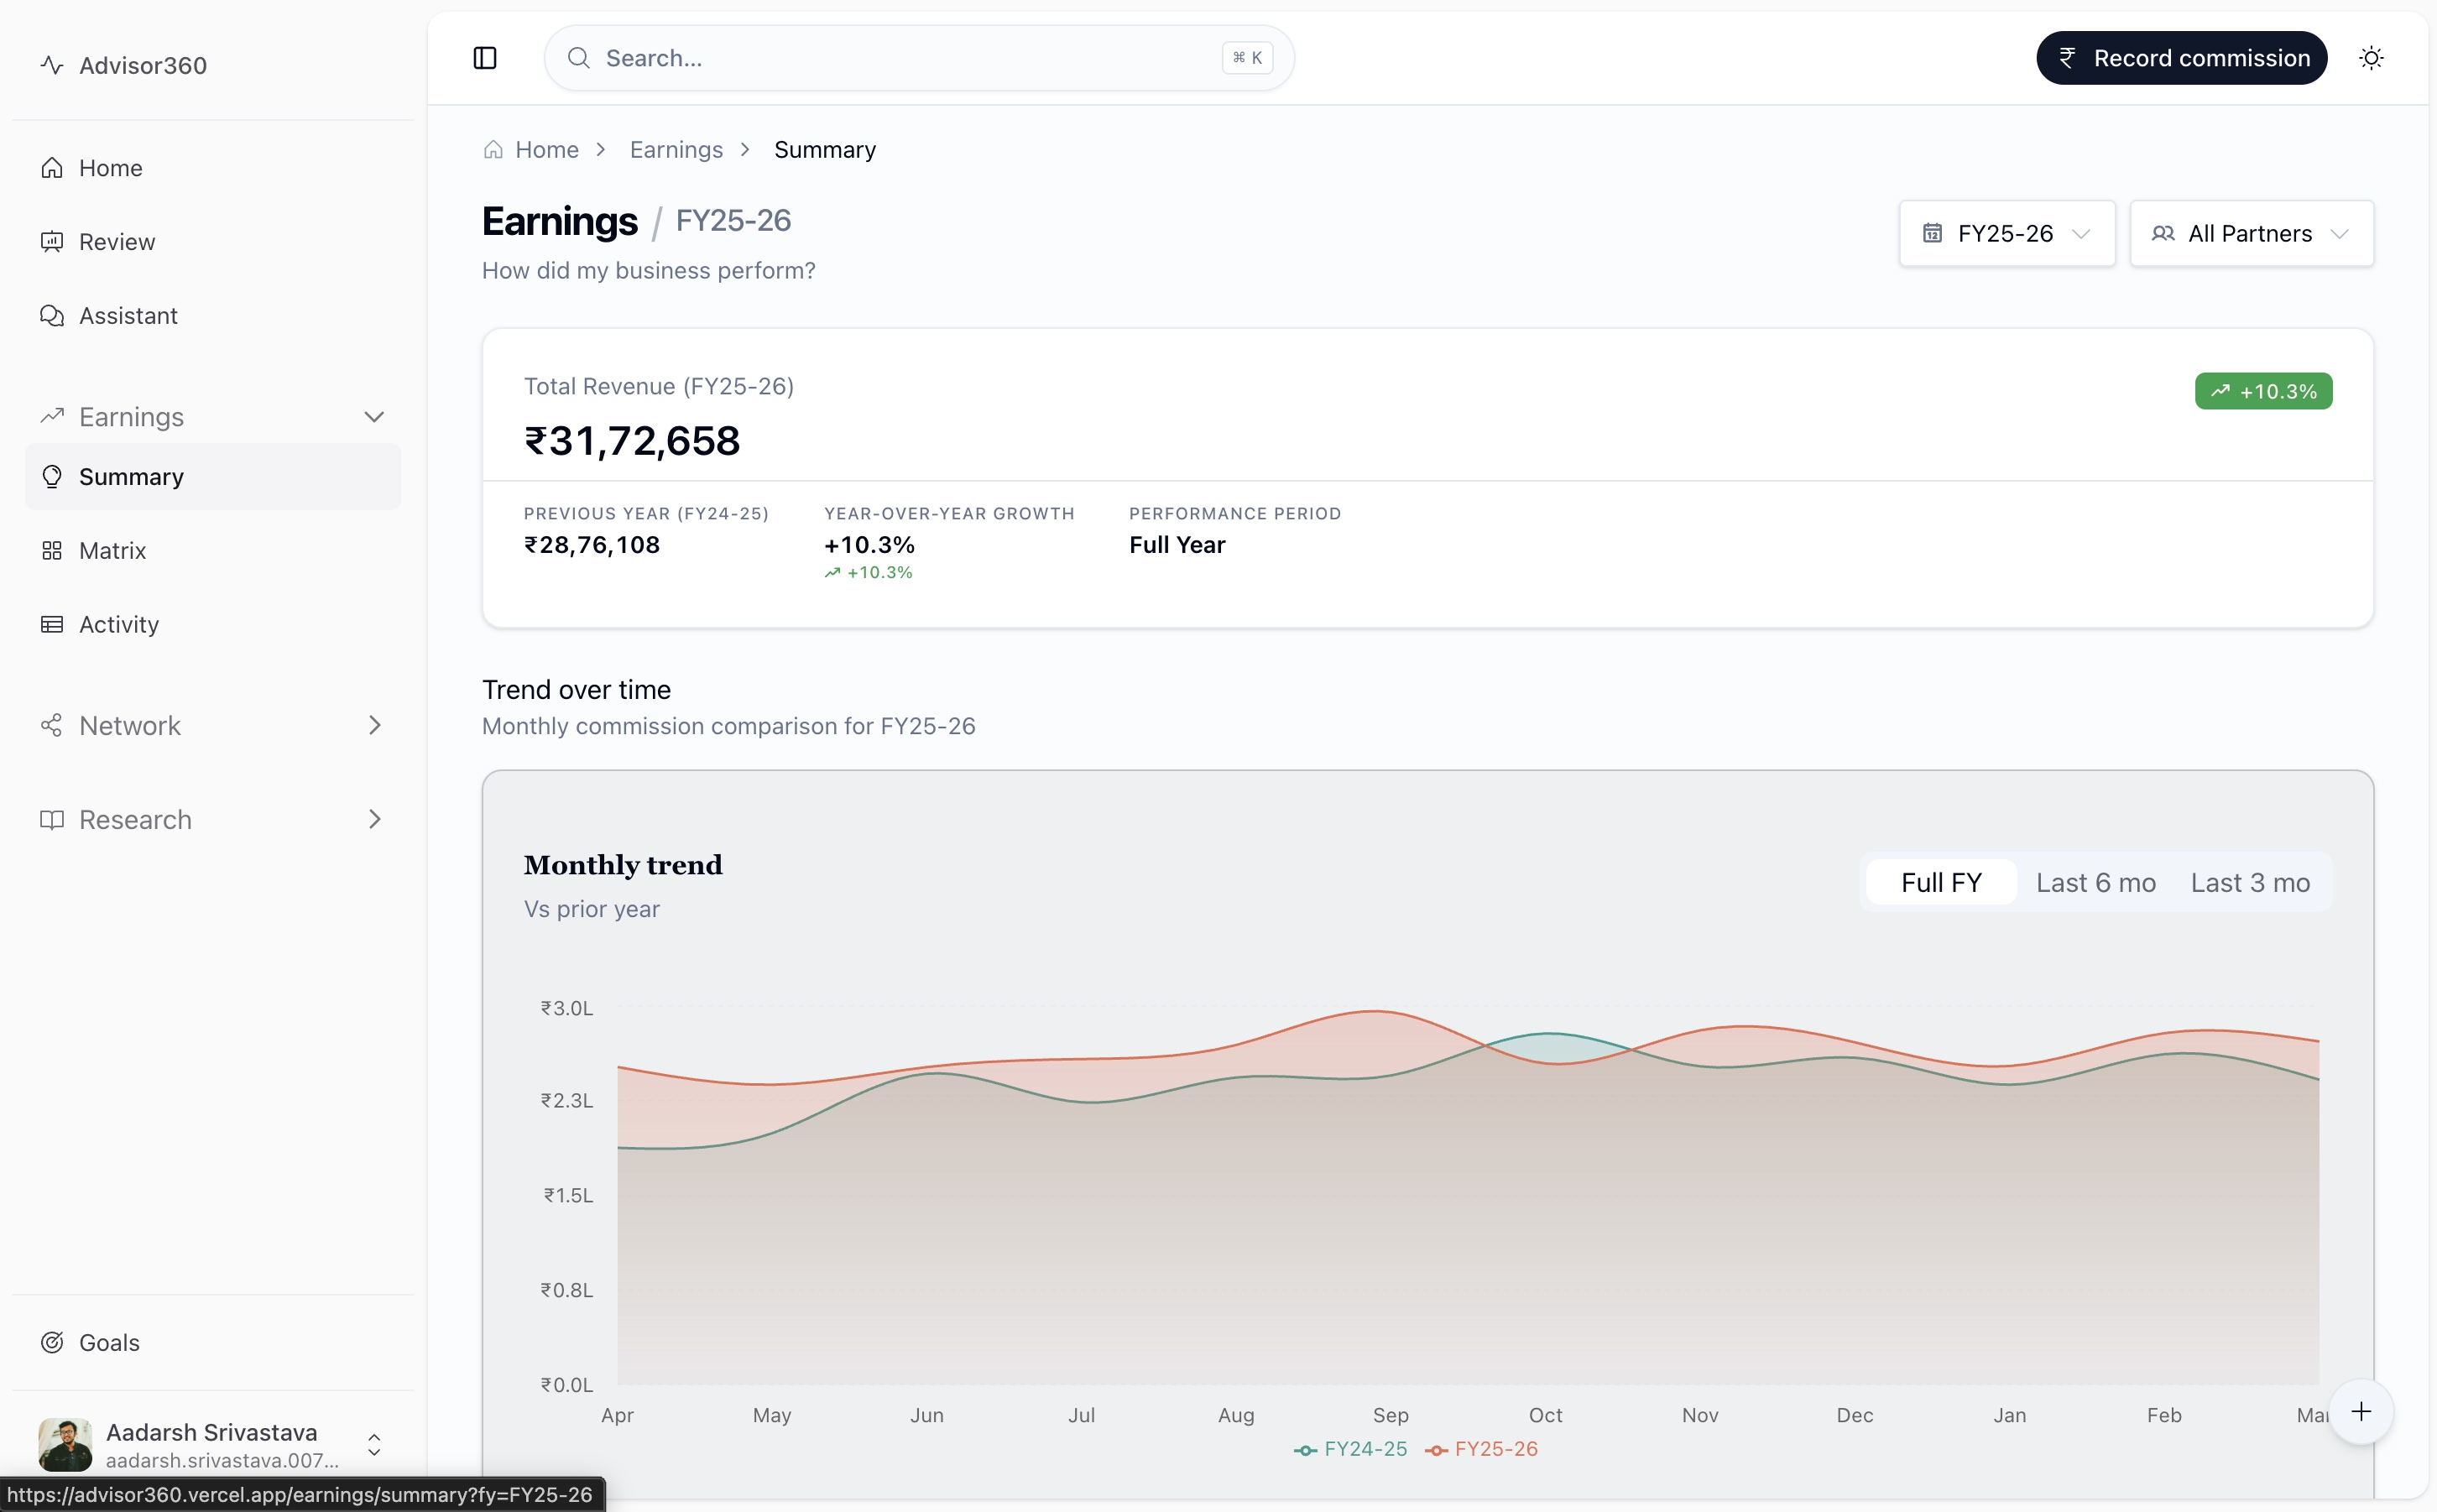Viewport: 2437px width, 1512px height.
Task: Collapse the Earnings section chevron
Action: (374, 417)
